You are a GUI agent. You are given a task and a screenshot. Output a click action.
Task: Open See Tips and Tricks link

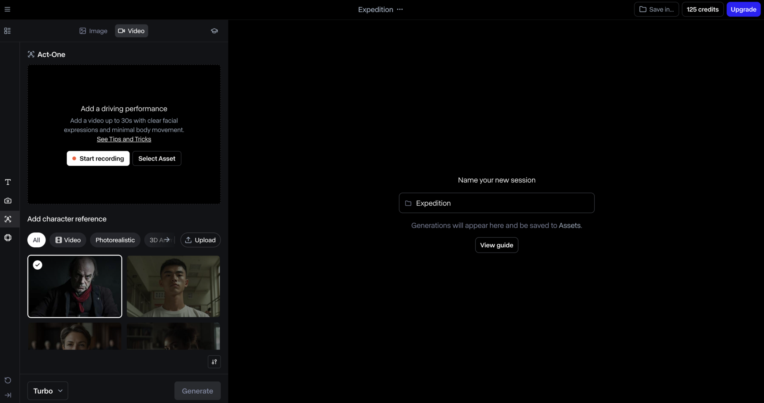123,139
